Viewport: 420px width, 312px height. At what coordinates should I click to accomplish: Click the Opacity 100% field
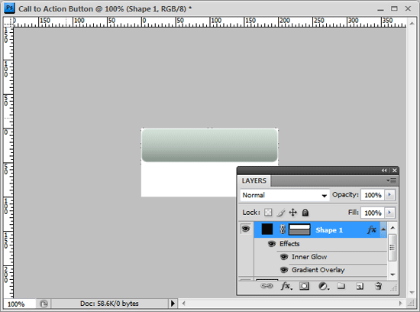[373, 195]
